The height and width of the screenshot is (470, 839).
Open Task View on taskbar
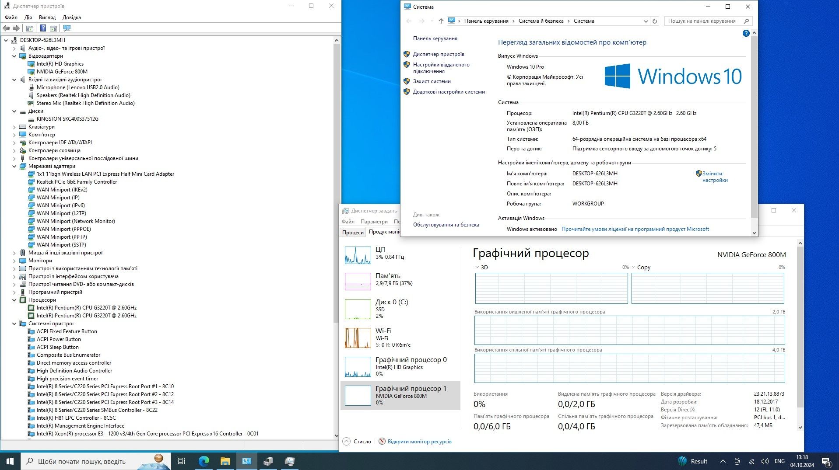pyautogui.click(x=181, y=461)
